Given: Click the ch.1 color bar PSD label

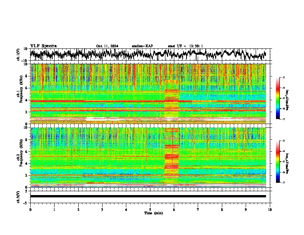Looking at the screenshot, I should pyautogui.click(x=287, y=100).
